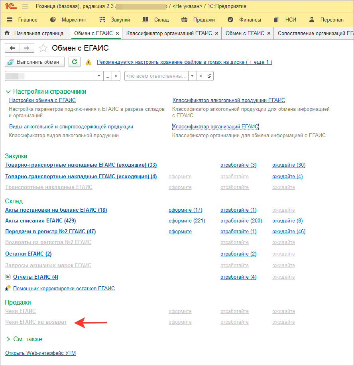
Task: Click отработайте (3) for incoming waybills
Action: 238,165
